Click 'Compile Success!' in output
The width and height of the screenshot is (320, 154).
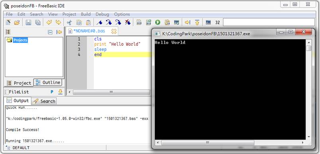[x=22, y=130]
